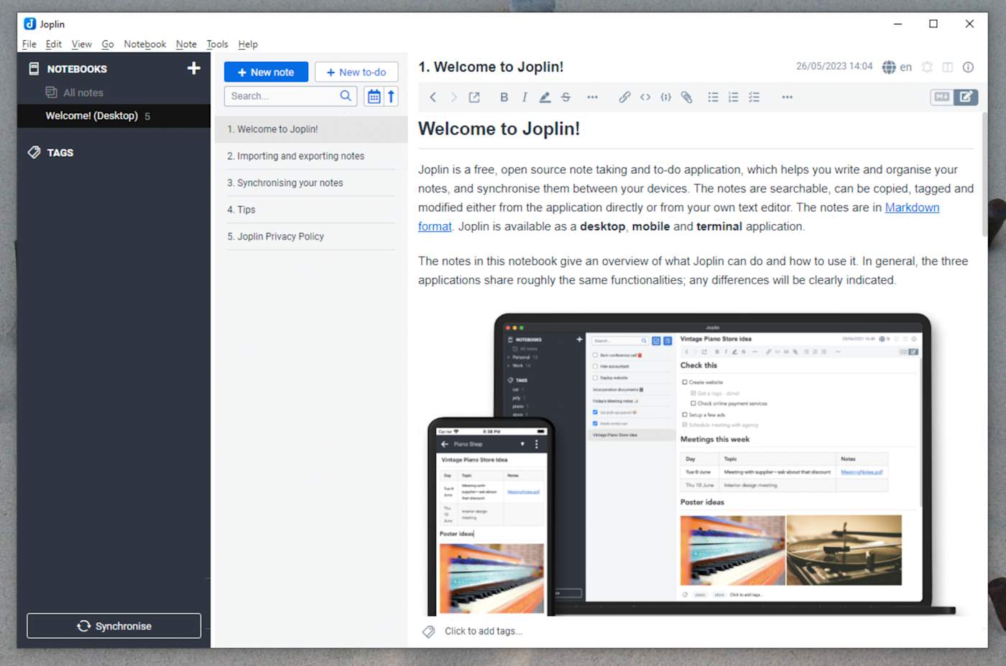
Task: Set an alarm with the bell icon
Action: tap(927, 67)
